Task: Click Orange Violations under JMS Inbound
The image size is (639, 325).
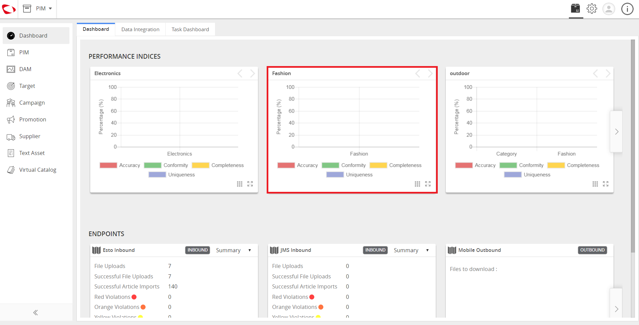Action: point(295,307)
